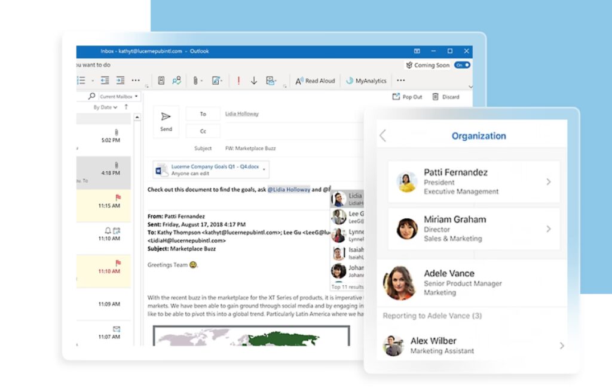Pop Out the message draft
The image size is (612, 392).
click(x=407, y=97)
